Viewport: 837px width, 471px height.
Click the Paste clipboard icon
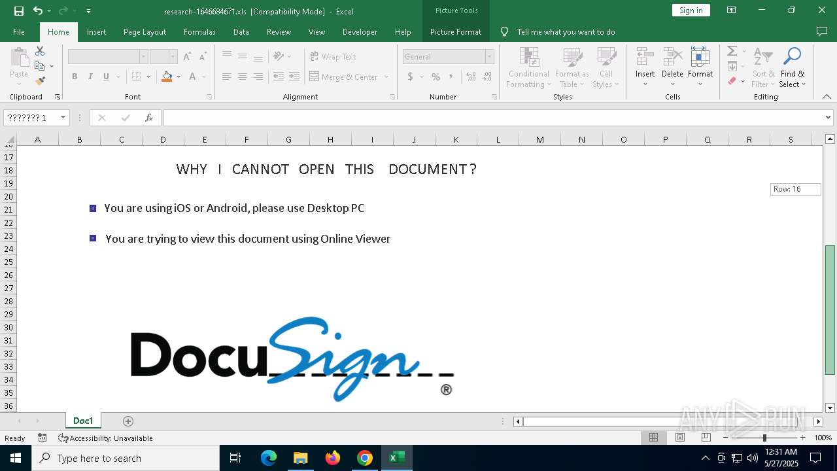19,57
